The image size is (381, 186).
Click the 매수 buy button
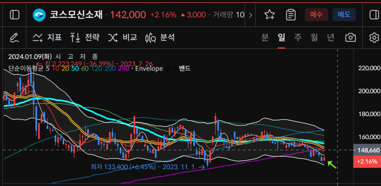tap(316, 15)
